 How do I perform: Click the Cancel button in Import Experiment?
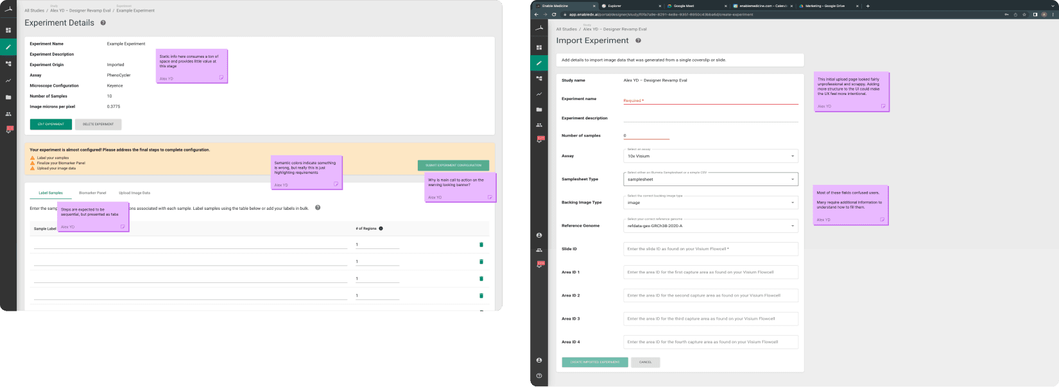pos(646,362)
